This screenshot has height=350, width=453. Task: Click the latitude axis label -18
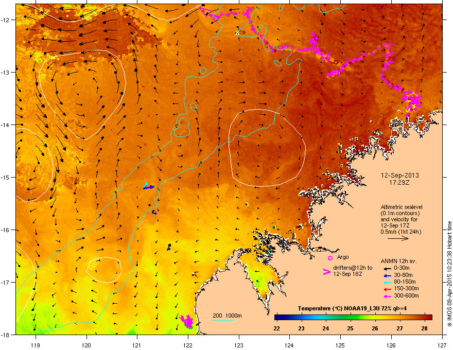[x=5, y=335]
